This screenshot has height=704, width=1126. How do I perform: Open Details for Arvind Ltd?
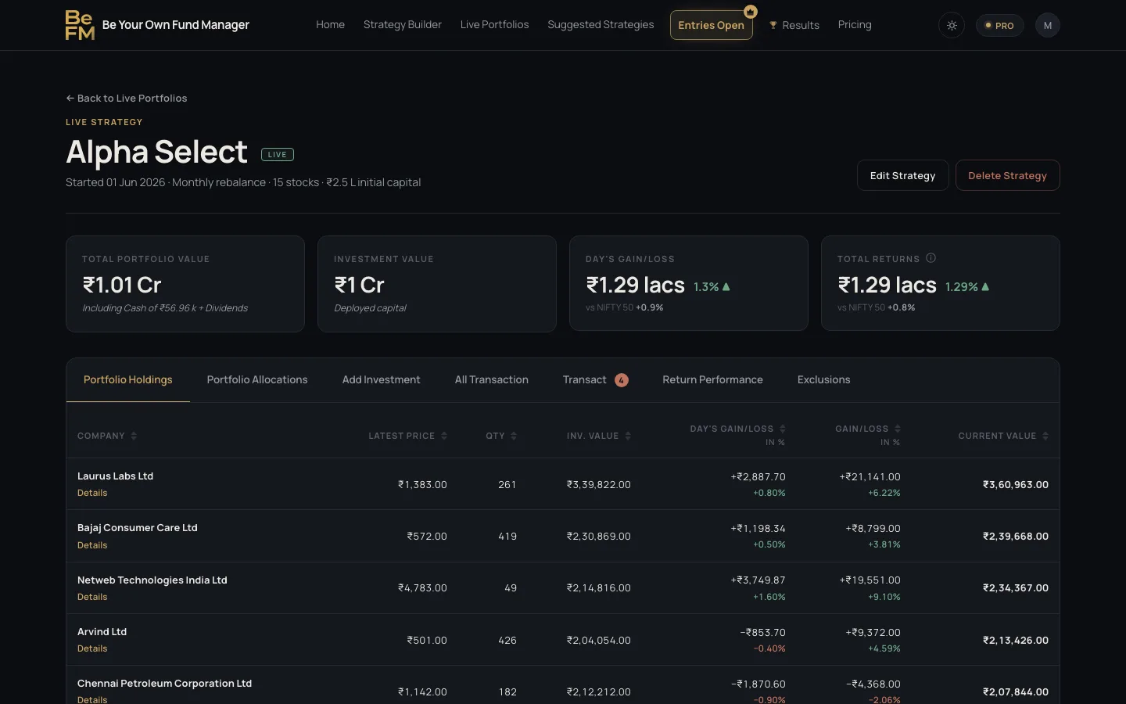(92, 648)
